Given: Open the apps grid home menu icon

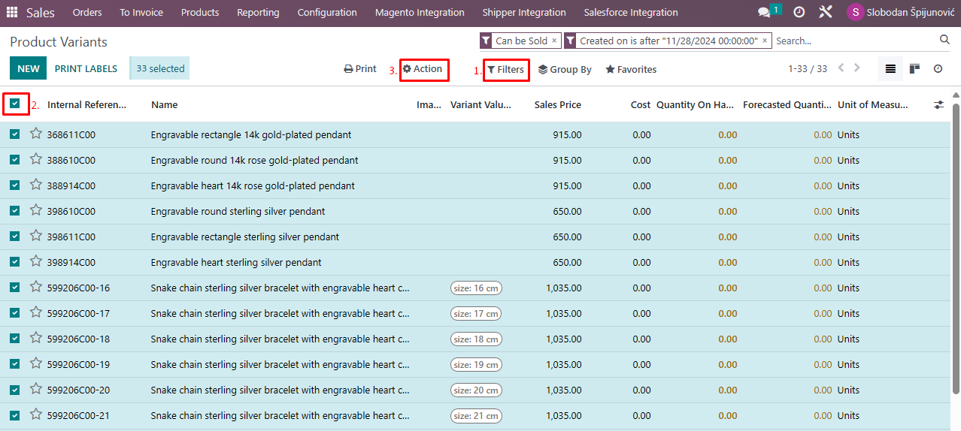Looking at the screenshot, I should pos(12,13).
